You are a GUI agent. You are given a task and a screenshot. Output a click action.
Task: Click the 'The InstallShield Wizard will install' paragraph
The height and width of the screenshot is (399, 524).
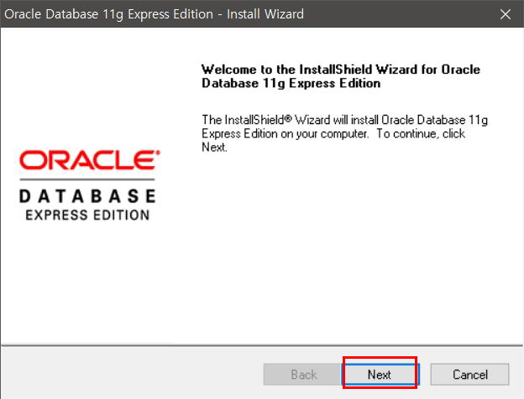344,133
